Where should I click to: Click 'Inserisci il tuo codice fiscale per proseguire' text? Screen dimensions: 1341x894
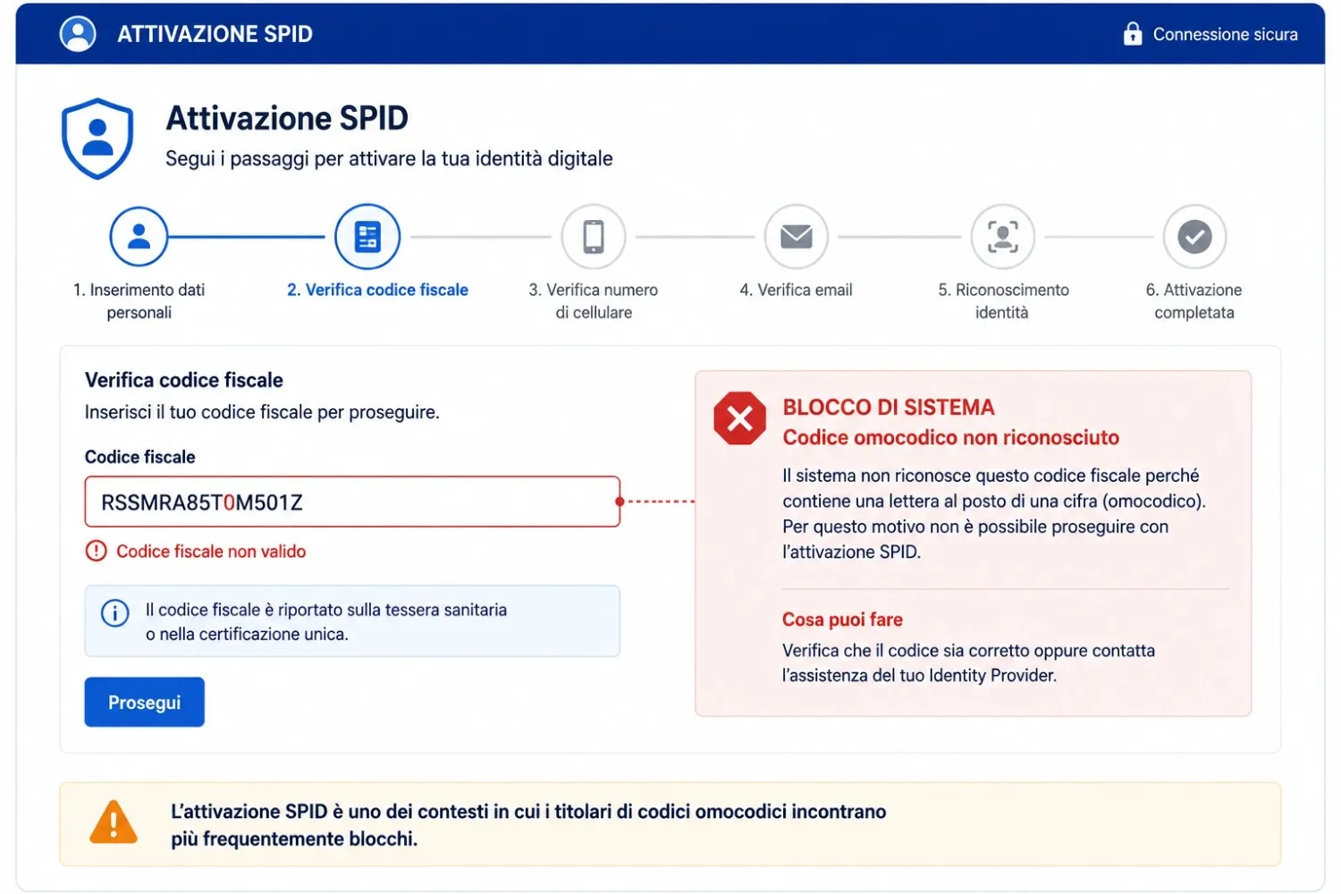point(262,412)
